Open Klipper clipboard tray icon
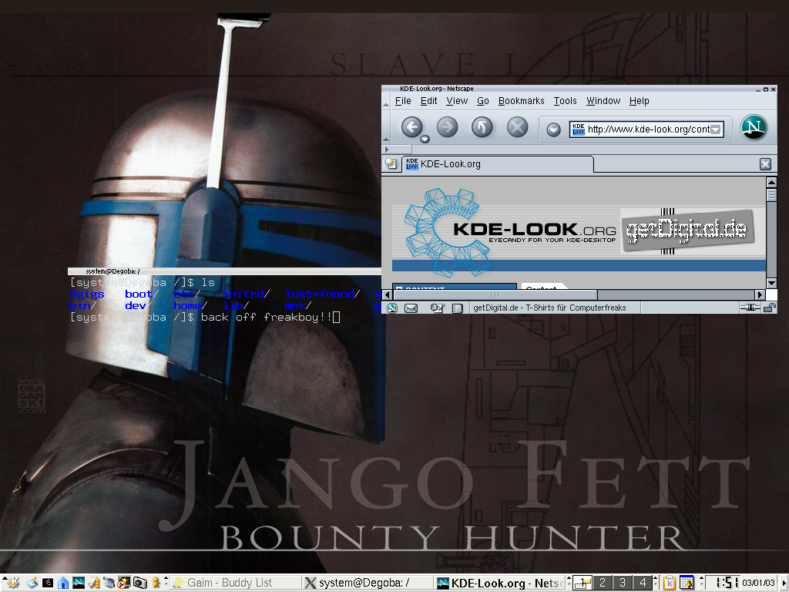789x592 pixels. (x=669, y=583)
